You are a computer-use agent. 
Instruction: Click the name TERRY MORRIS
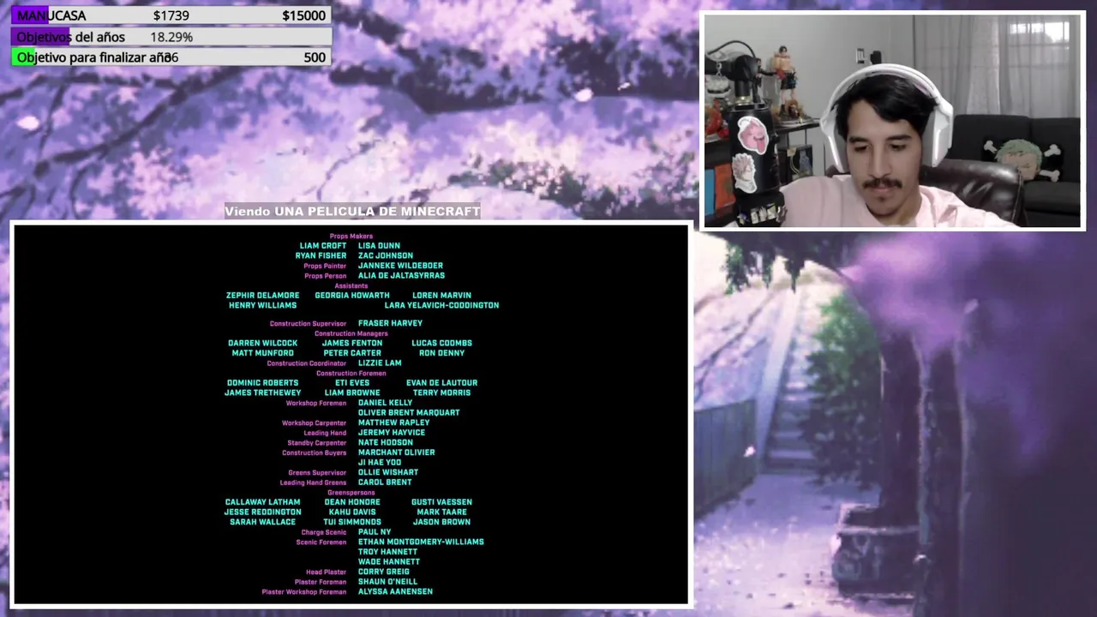tap(441, 392)
